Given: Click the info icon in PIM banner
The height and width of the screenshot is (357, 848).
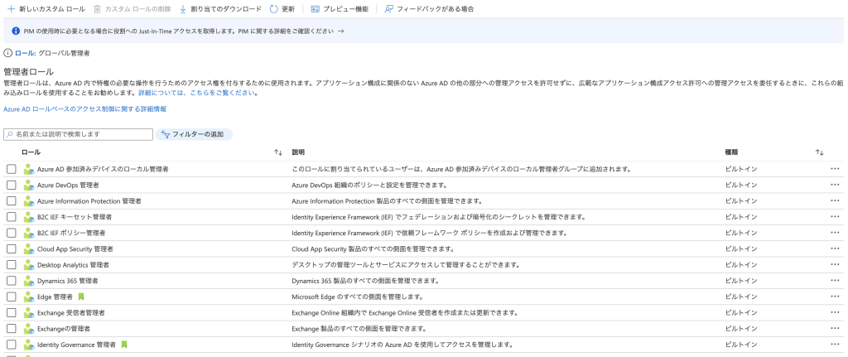Looking at the screenshot, I should tap(16, 31).
